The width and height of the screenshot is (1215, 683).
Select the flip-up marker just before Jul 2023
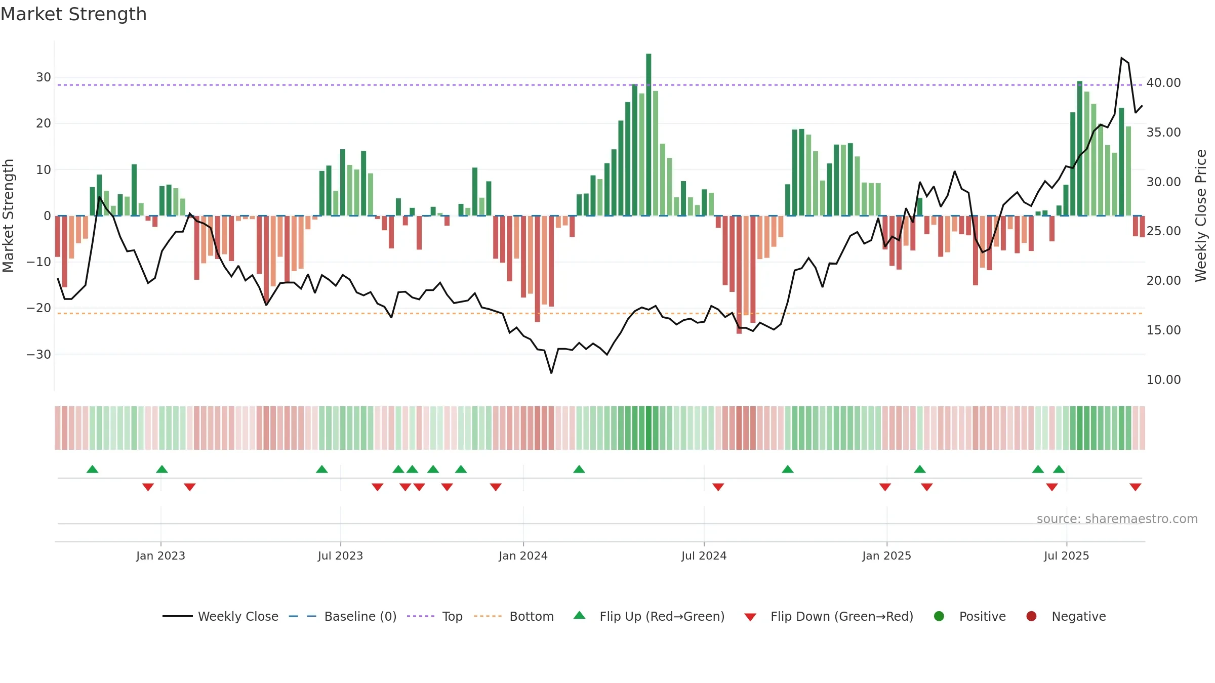pos(321,469)
